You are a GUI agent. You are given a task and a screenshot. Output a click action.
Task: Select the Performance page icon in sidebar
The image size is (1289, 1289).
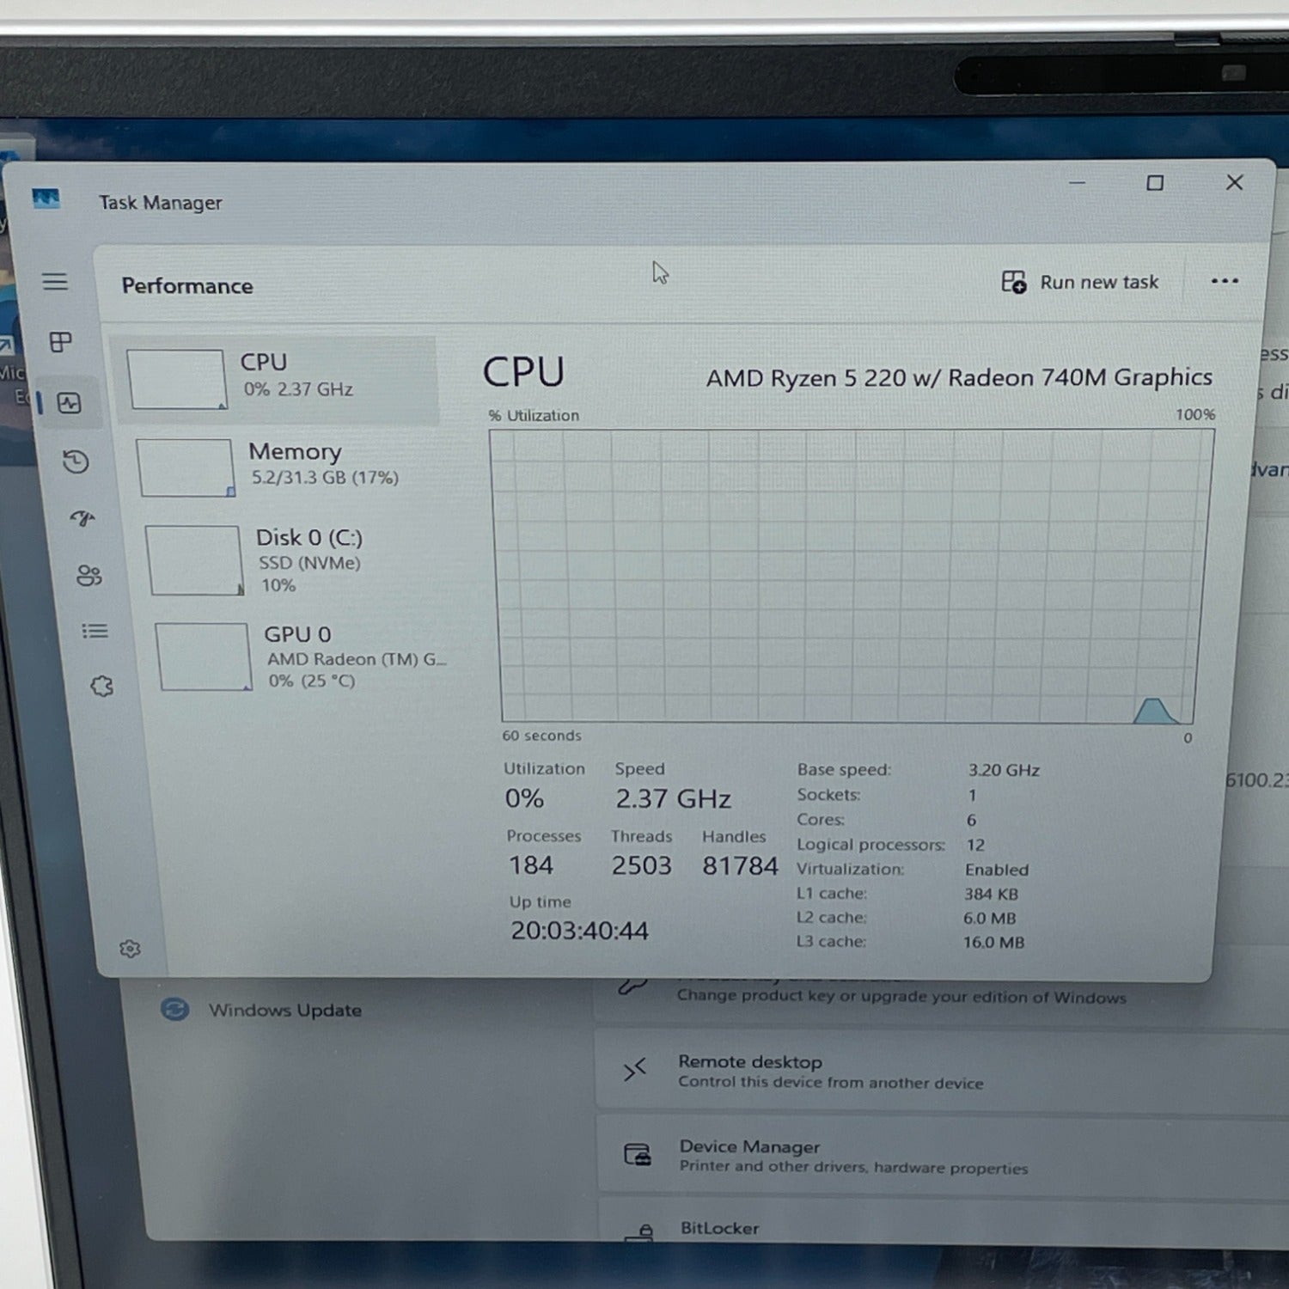coord(70,403)
